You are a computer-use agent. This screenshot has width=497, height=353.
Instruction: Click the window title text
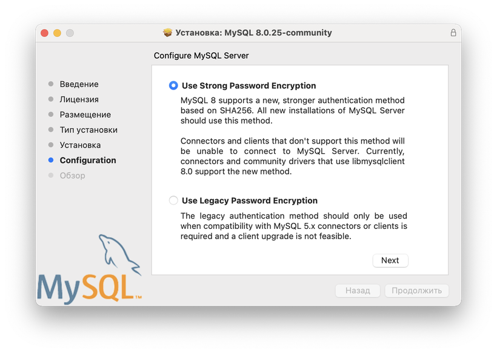coord(253,33)
